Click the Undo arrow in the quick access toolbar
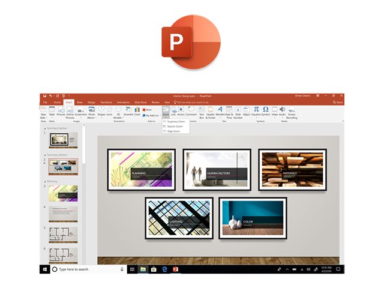 coord(50,96)
